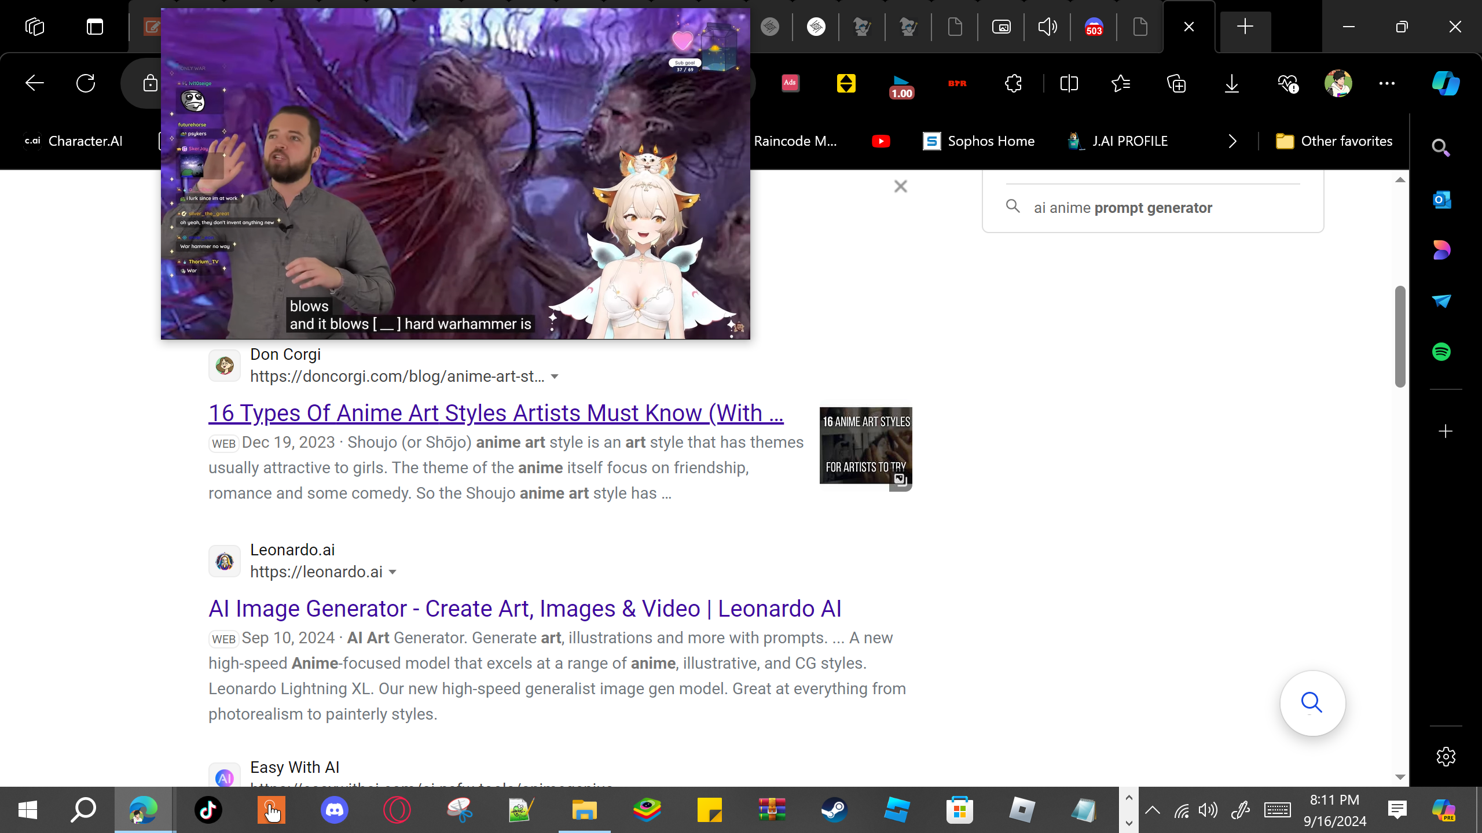Open Spotify in the sidebar

click(x=1441, y=352)
